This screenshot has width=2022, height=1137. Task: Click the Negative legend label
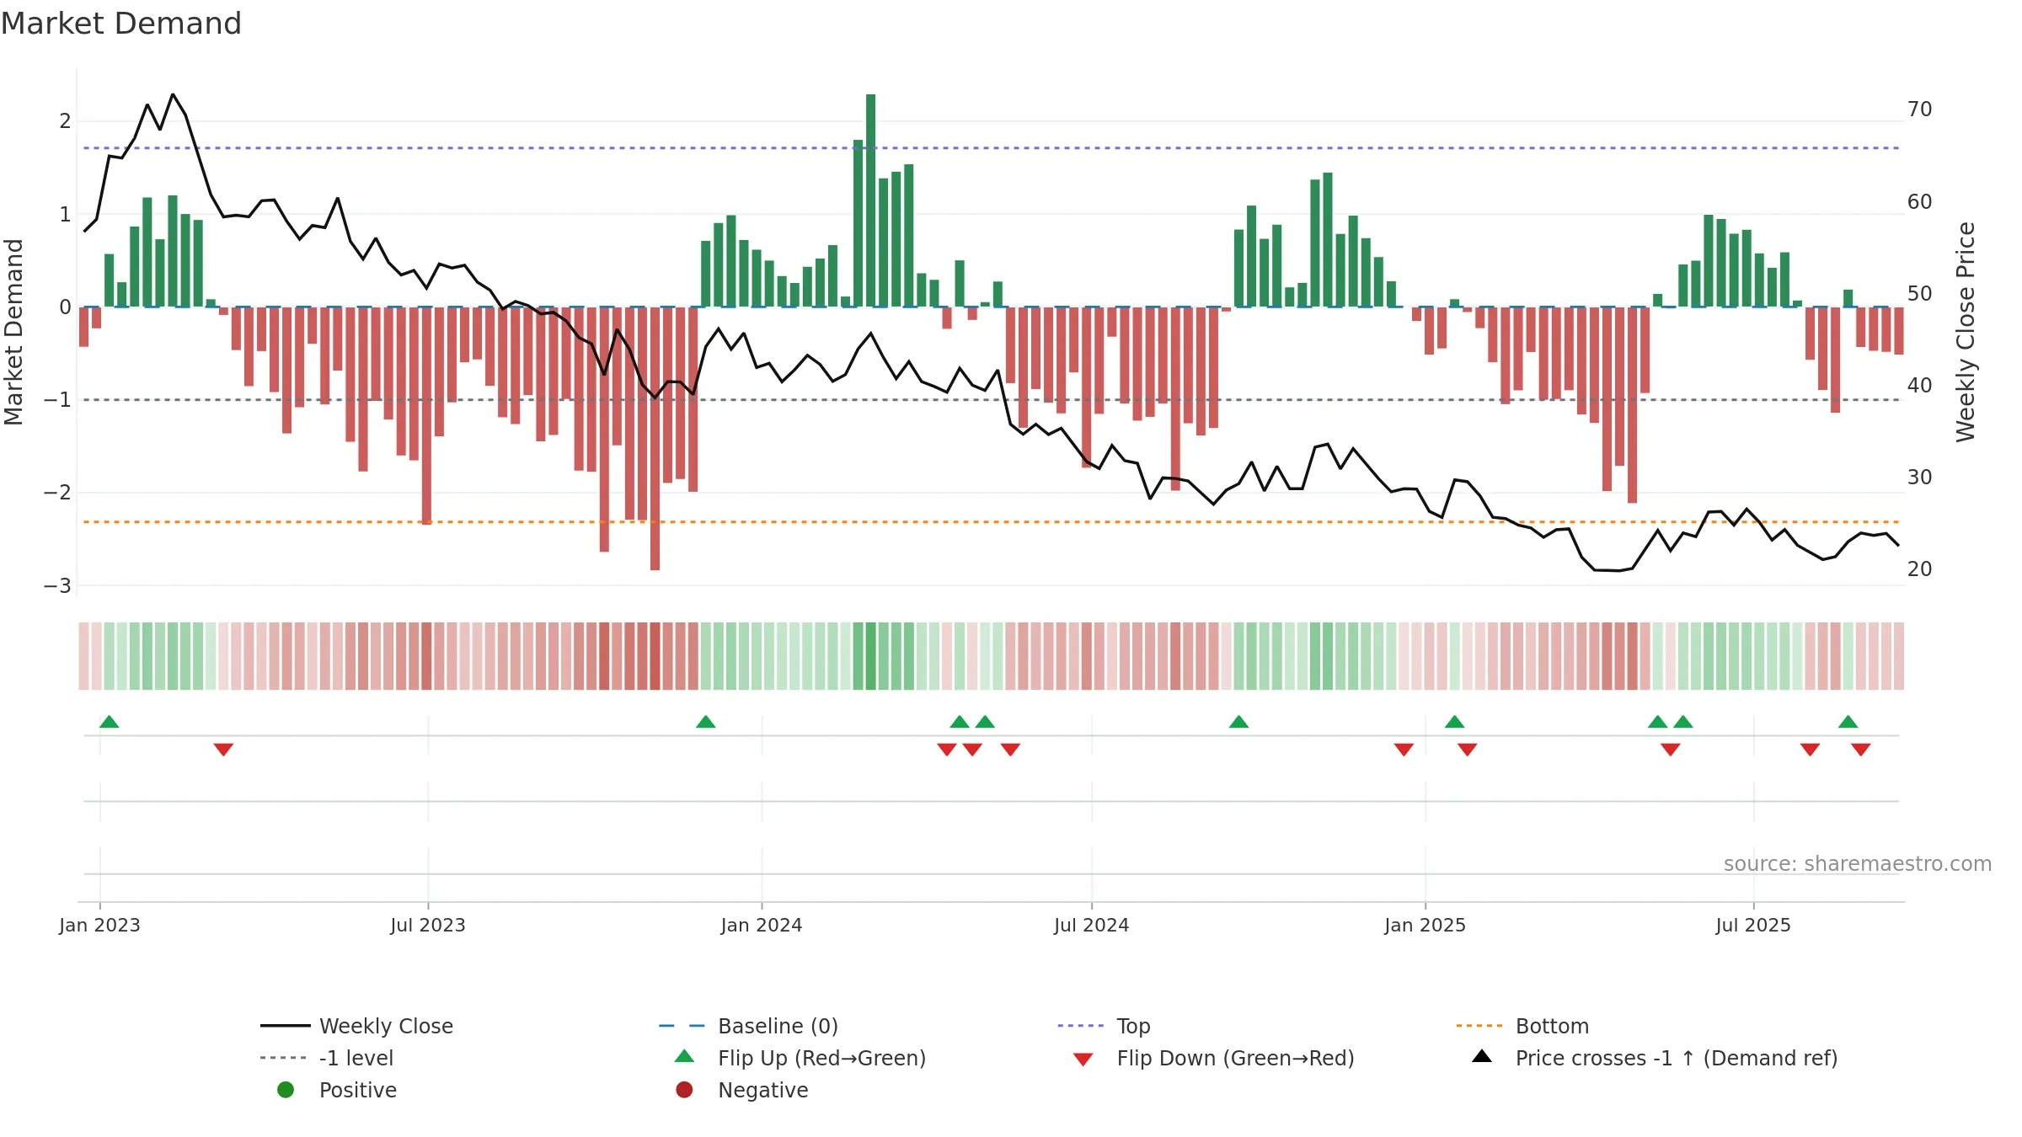(x=762, y=1090)
